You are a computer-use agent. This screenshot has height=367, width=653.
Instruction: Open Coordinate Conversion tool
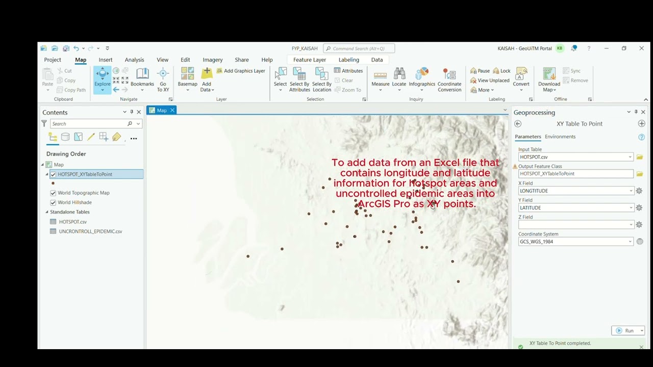(449, 80)
